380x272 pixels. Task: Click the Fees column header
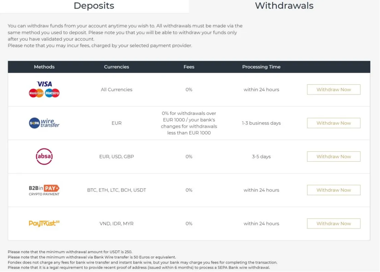point(189,67)
